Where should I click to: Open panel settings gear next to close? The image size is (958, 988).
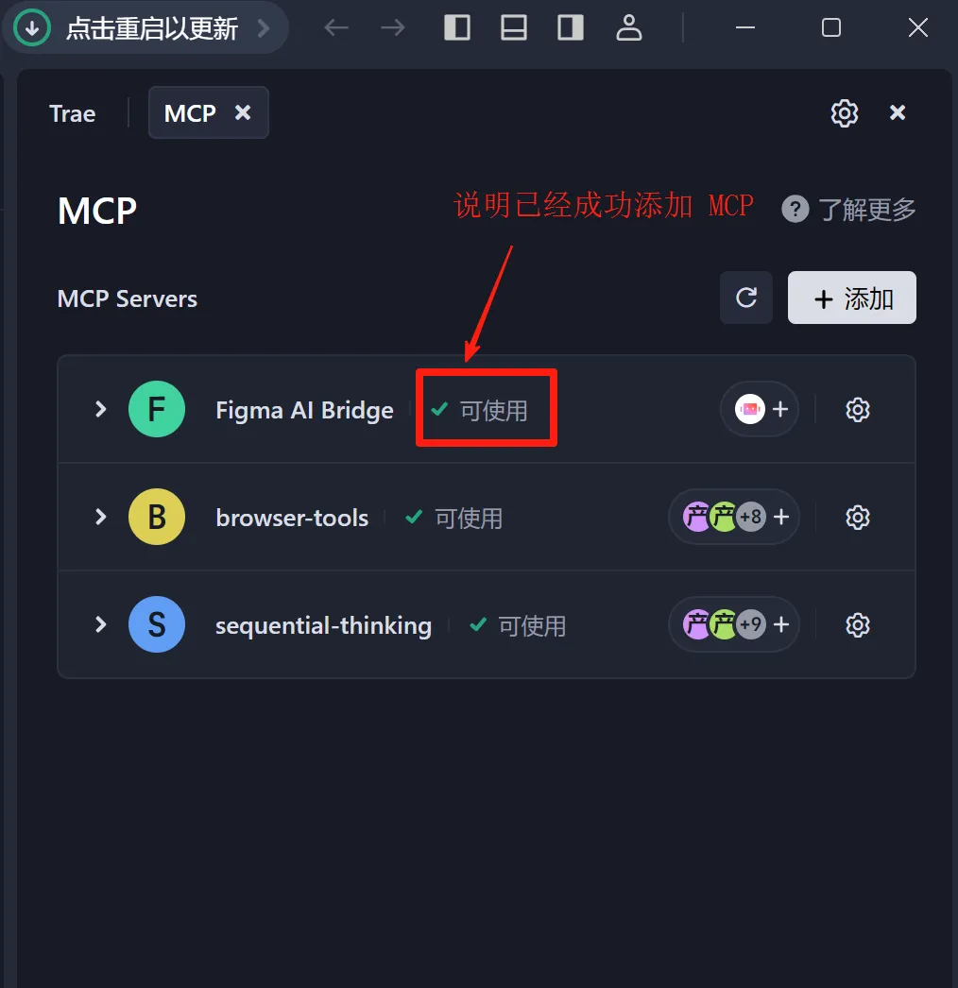pos(844,113)
